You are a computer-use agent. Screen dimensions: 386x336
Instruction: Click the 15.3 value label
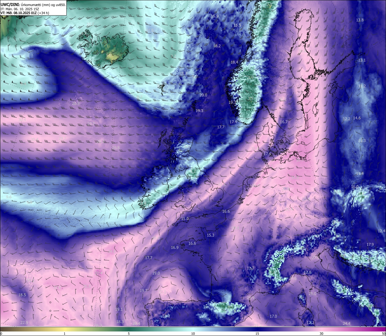[x=210, y=235]
